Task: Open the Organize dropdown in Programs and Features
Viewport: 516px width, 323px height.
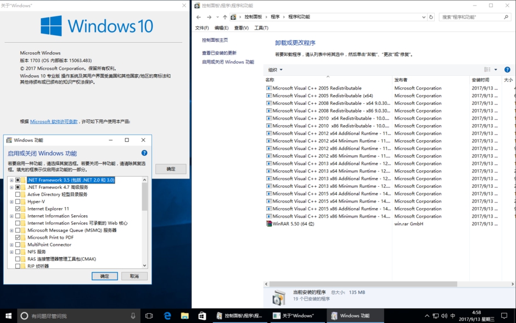Action: point(275,70)
